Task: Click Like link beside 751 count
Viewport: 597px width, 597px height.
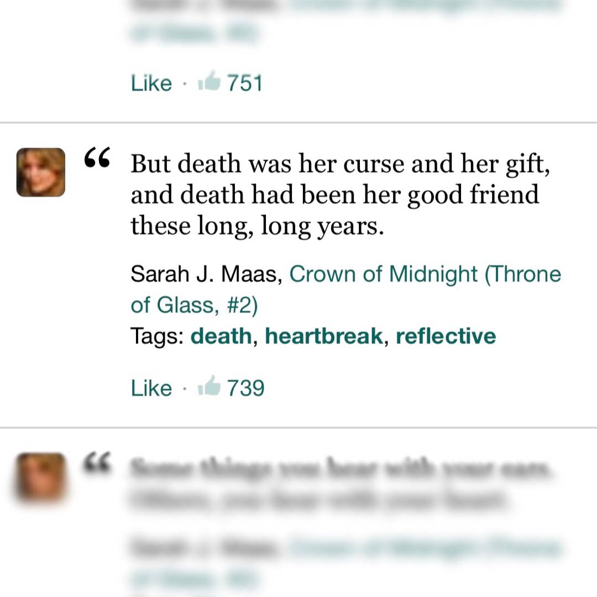Action: 151,83
